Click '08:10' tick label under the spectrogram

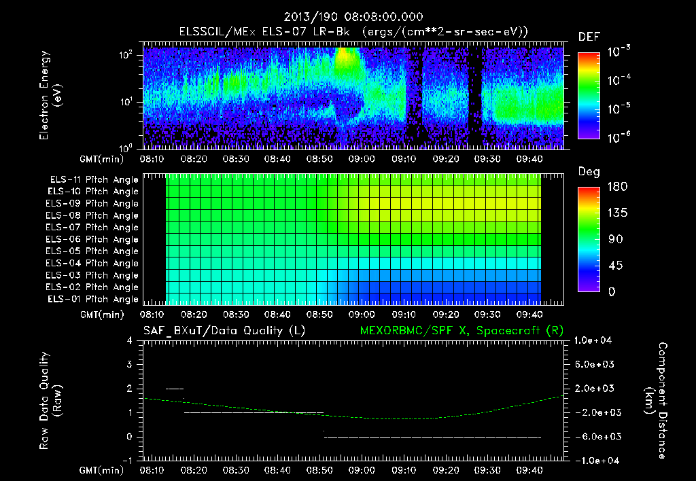click(152, 159)
